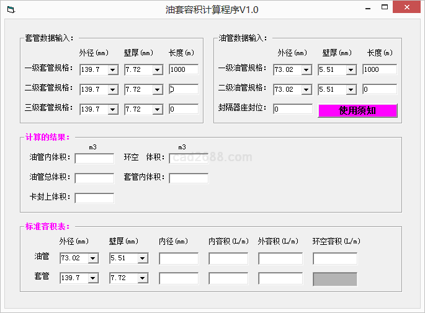Click the magenta 使用须知 button
The width and height of the screenshot is (425, 313).
pos(357,111)
